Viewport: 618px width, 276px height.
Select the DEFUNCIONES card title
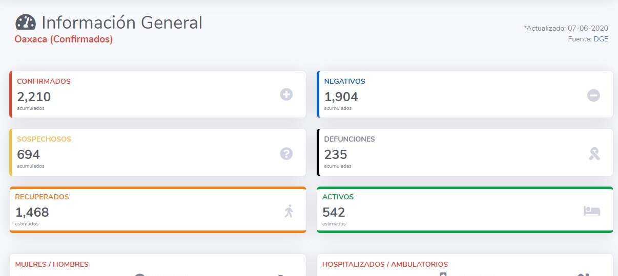pyautogui.click(x=349, y=139)
